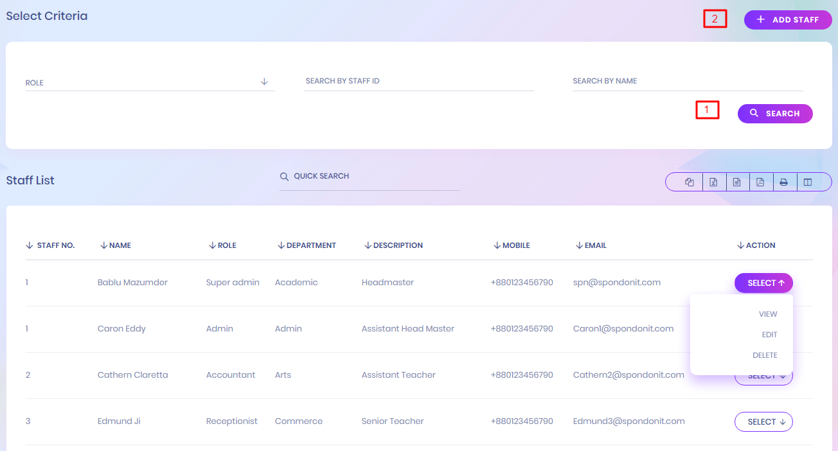
Task: Click the Add Staff button
Action: pos(788,20)
